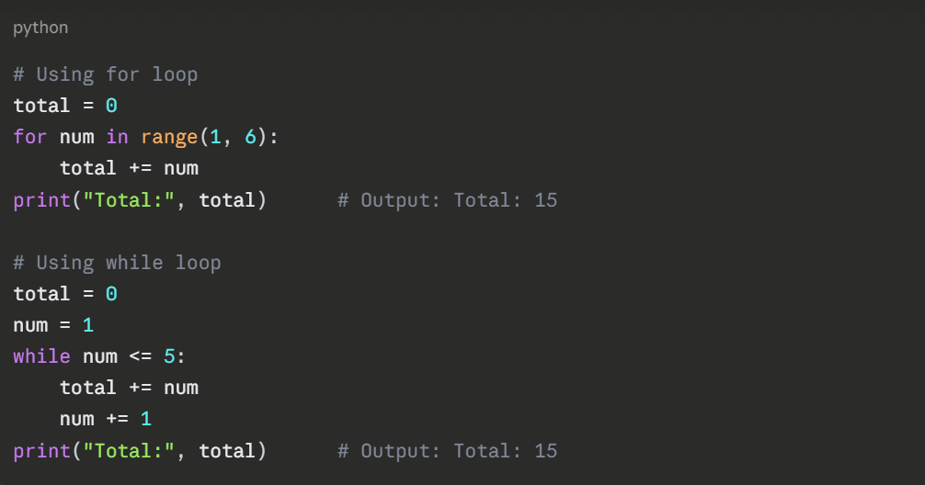This screenshot has width=925, height=485.
Task: Click the "Total:" string in the last print
Action: pyautogui.click(x=129, y=451)
